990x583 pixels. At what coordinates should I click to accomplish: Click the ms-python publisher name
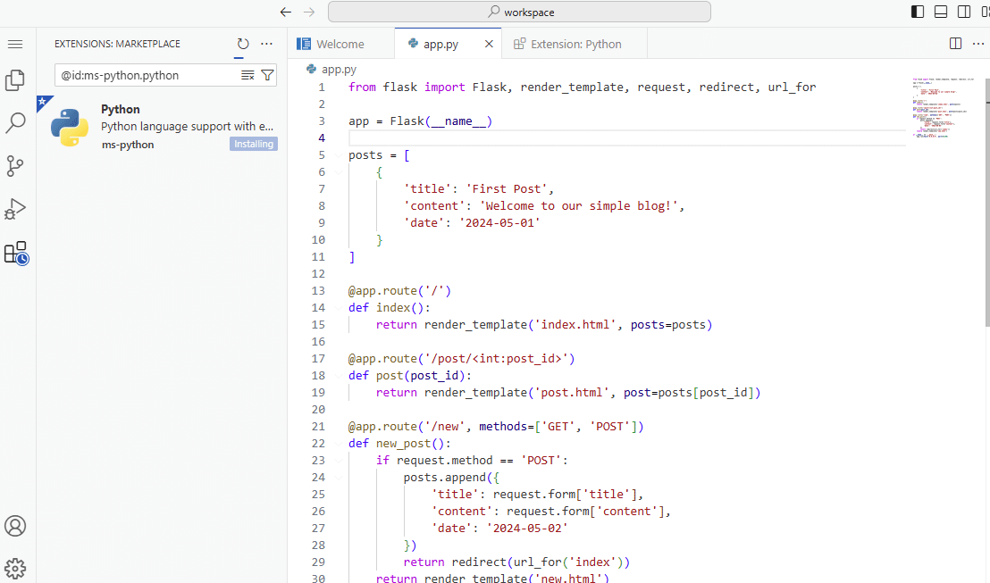coord(128,145)
